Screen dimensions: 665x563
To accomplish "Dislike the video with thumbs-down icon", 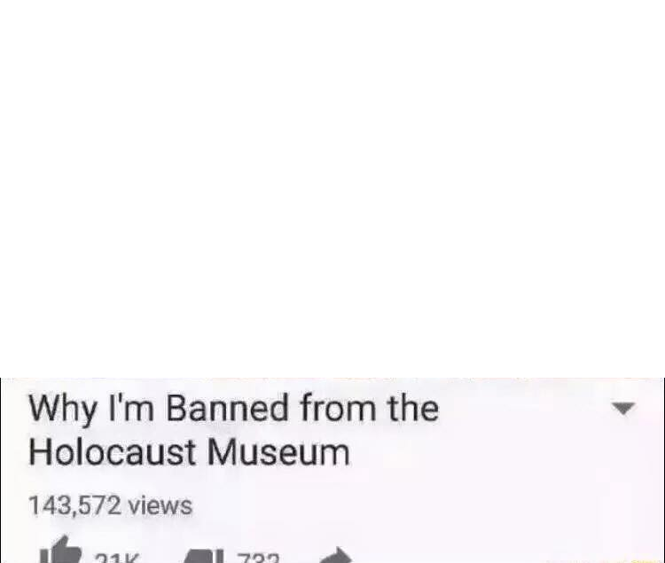I will point(204,555).
